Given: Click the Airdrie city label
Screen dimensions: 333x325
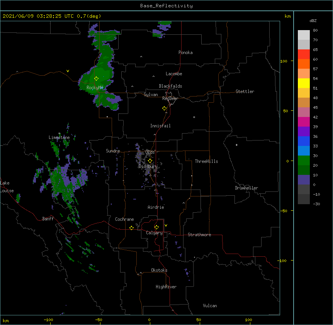Looking at the screenshot, I should coord(156,207).
